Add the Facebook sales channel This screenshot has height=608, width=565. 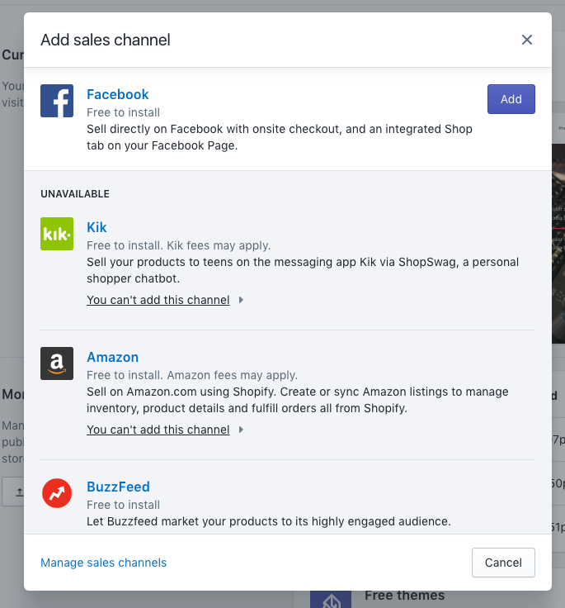pos(511,99)
